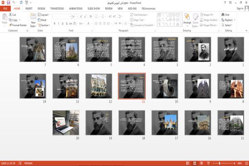Open the Section dropdown
249x166 pixels.
coord(44,25)
